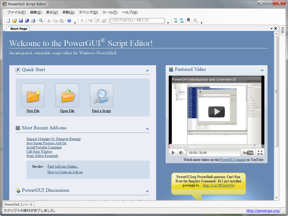The image size is (288, 216).
Task: Click Find Add-ons Online... link
Action: pyautogui.click(x=63, y=166)
